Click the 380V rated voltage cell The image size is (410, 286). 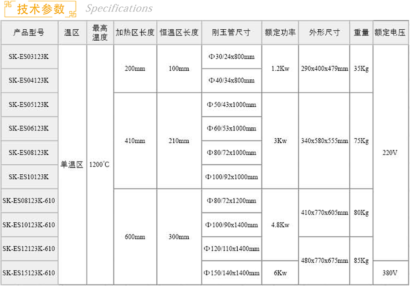point(390,273)
